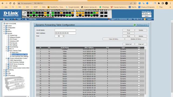Go forward in browser history
Screen dimensions: 173x97
pos(6,3)
